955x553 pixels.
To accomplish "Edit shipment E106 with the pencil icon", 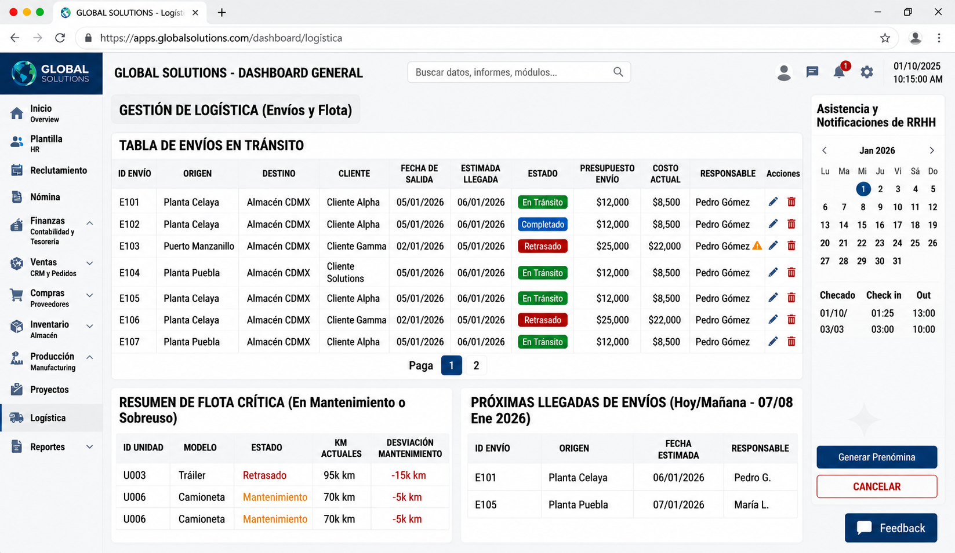I will click(773, 319).
